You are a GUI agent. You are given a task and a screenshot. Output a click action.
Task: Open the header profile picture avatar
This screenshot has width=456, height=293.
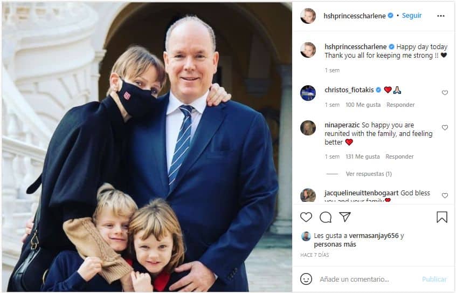(x=308, y=16)
